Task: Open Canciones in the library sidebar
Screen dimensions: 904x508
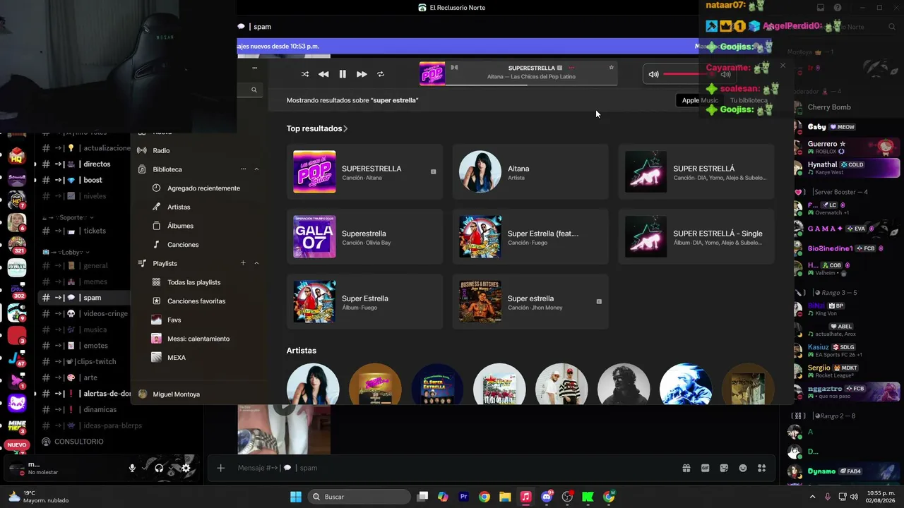Action: pyautogui.click(x=183, y=245)
